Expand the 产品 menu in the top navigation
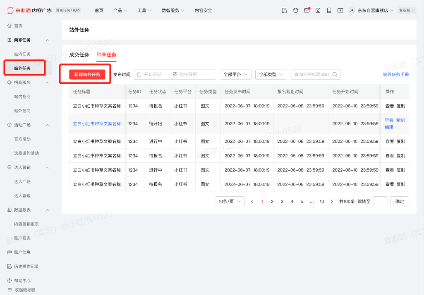The height and width of the screenshot is (295, 424). click(120, 10)
